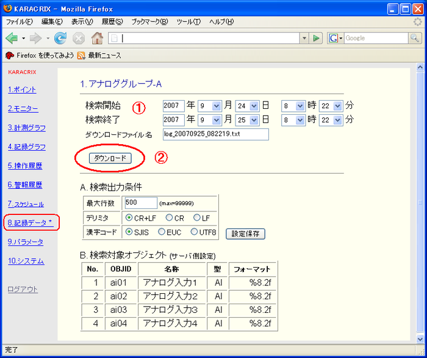Open the Forward history dropdown arrow
The image size is (427, 358).
(x=48, y=38)
